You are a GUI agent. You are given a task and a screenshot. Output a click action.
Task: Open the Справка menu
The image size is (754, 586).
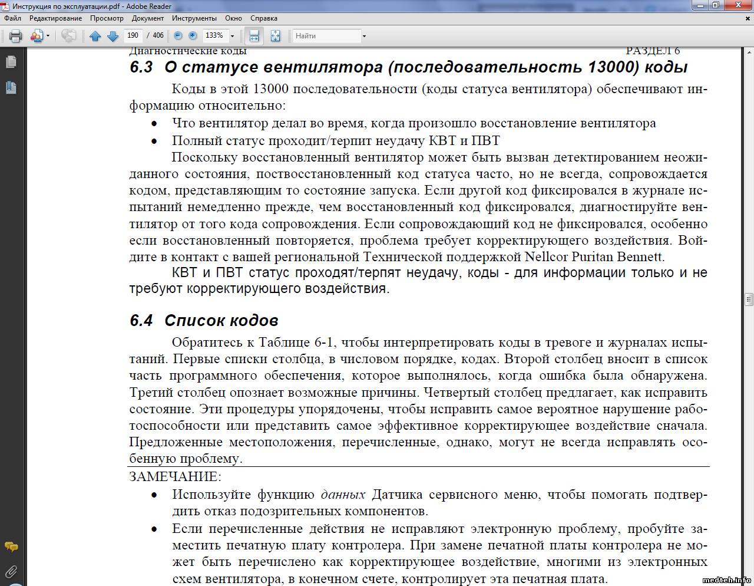point(263,18)
